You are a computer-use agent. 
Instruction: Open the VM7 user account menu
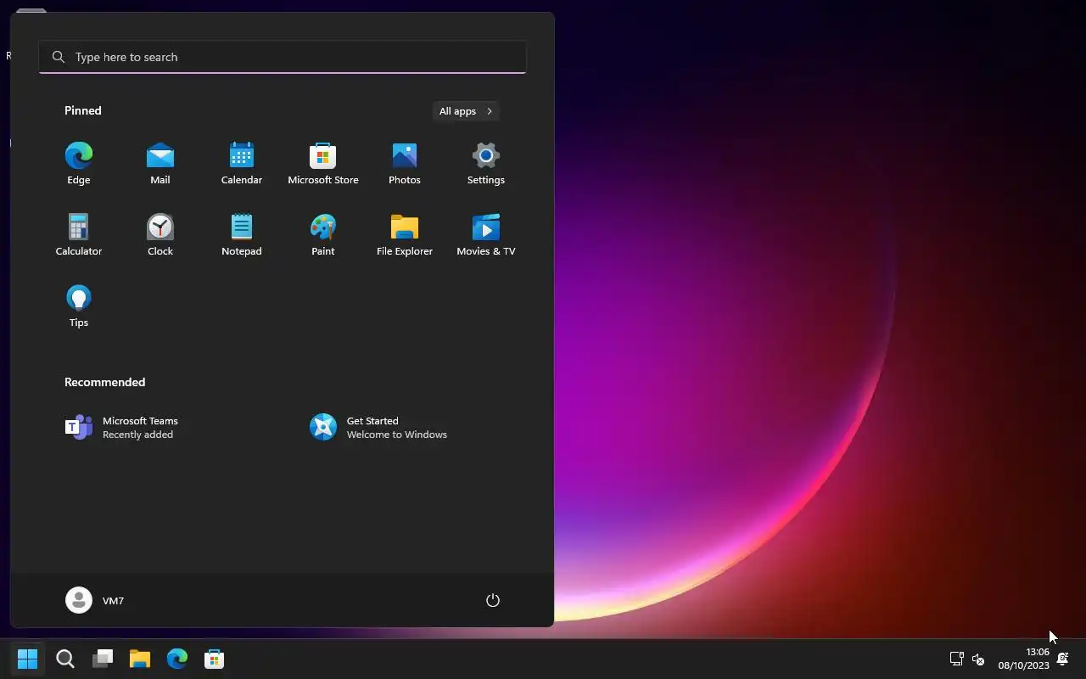(x=95, y=600)
